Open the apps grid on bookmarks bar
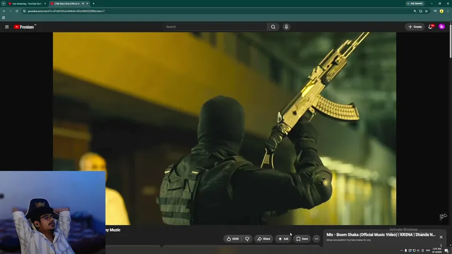The height and width of the screenshot is (254, 452). tap(4, 17)
